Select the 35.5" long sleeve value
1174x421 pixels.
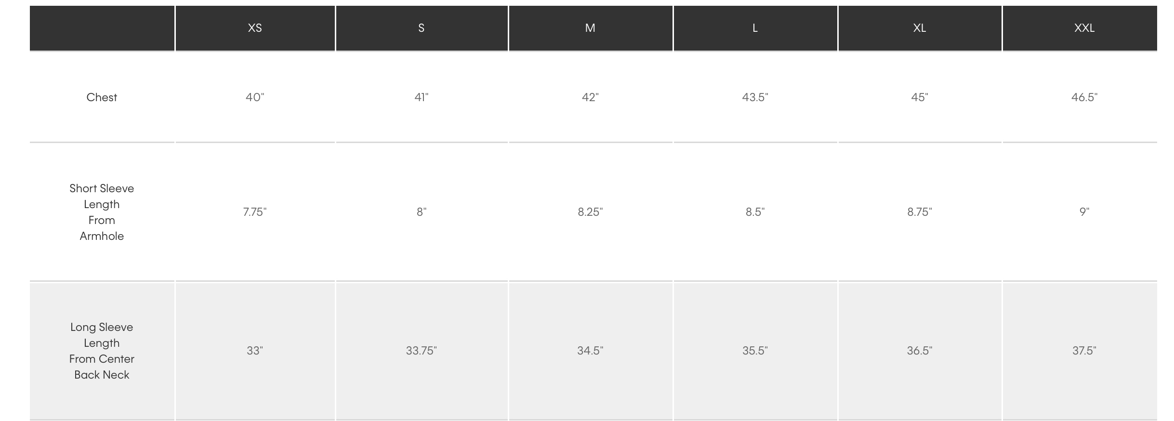pyautogui.click(x=755, y=351)
